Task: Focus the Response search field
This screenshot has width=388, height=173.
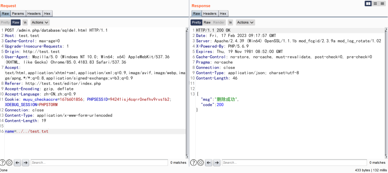Action: pos(295,162)
